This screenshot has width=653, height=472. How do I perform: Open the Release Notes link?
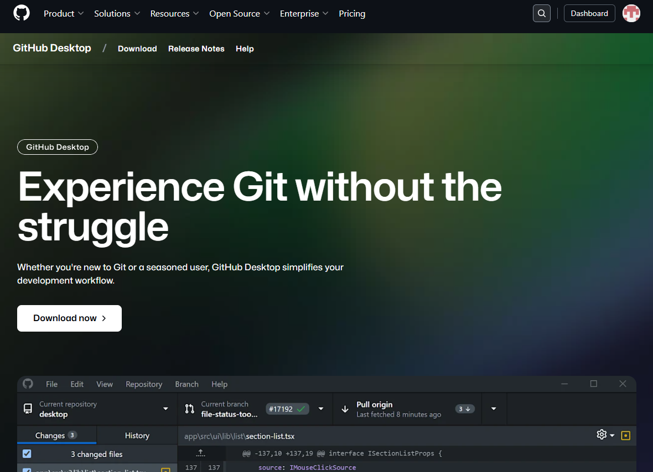coord(196,49)
